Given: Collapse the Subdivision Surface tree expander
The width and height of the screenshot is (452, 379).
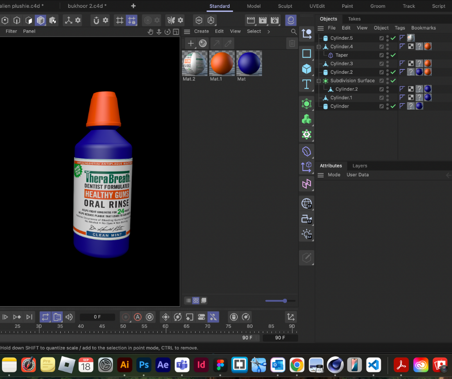Looking at the screenshot, I should coord(318,81).
